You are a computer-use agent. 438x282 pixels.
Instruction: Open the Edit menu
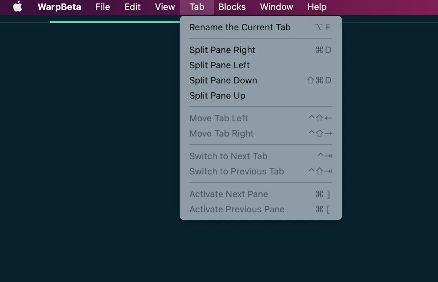pos(132,7)
